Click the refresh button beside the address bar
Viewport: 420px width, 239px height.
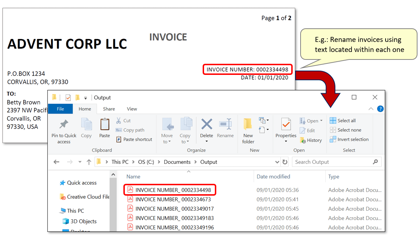(x=285, y=162)
